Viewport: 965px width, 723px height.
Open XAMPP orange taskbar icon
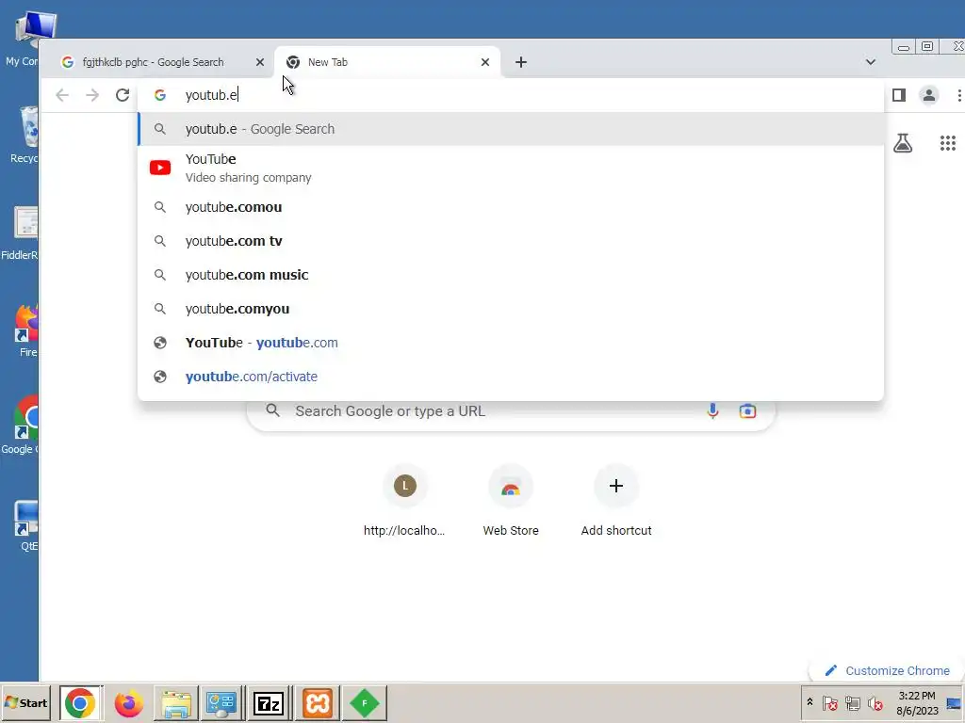(x=317, y=702)
